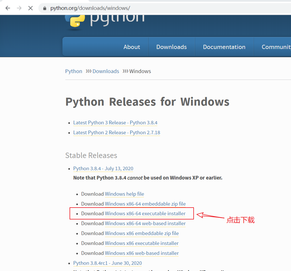Image resolution: width=291 pixels, height=271 pixels.
Task: Click the browser forward arrow
Action: click(x=19, y=8)
